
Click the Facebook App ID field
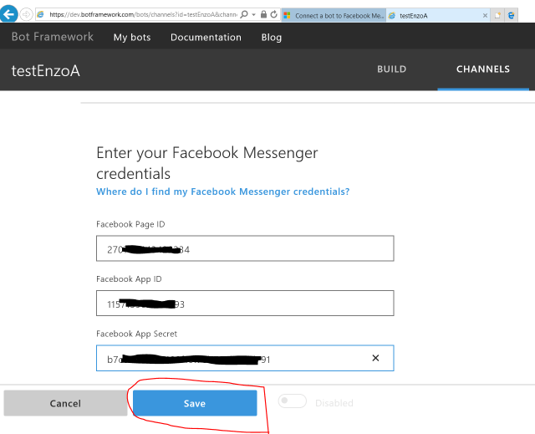click(245, 304)
